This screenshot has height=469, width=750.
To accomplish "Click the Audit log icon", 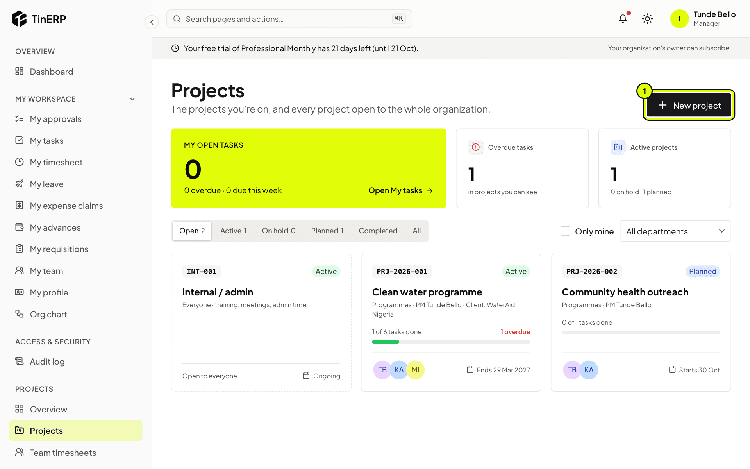I will (19, 361).
